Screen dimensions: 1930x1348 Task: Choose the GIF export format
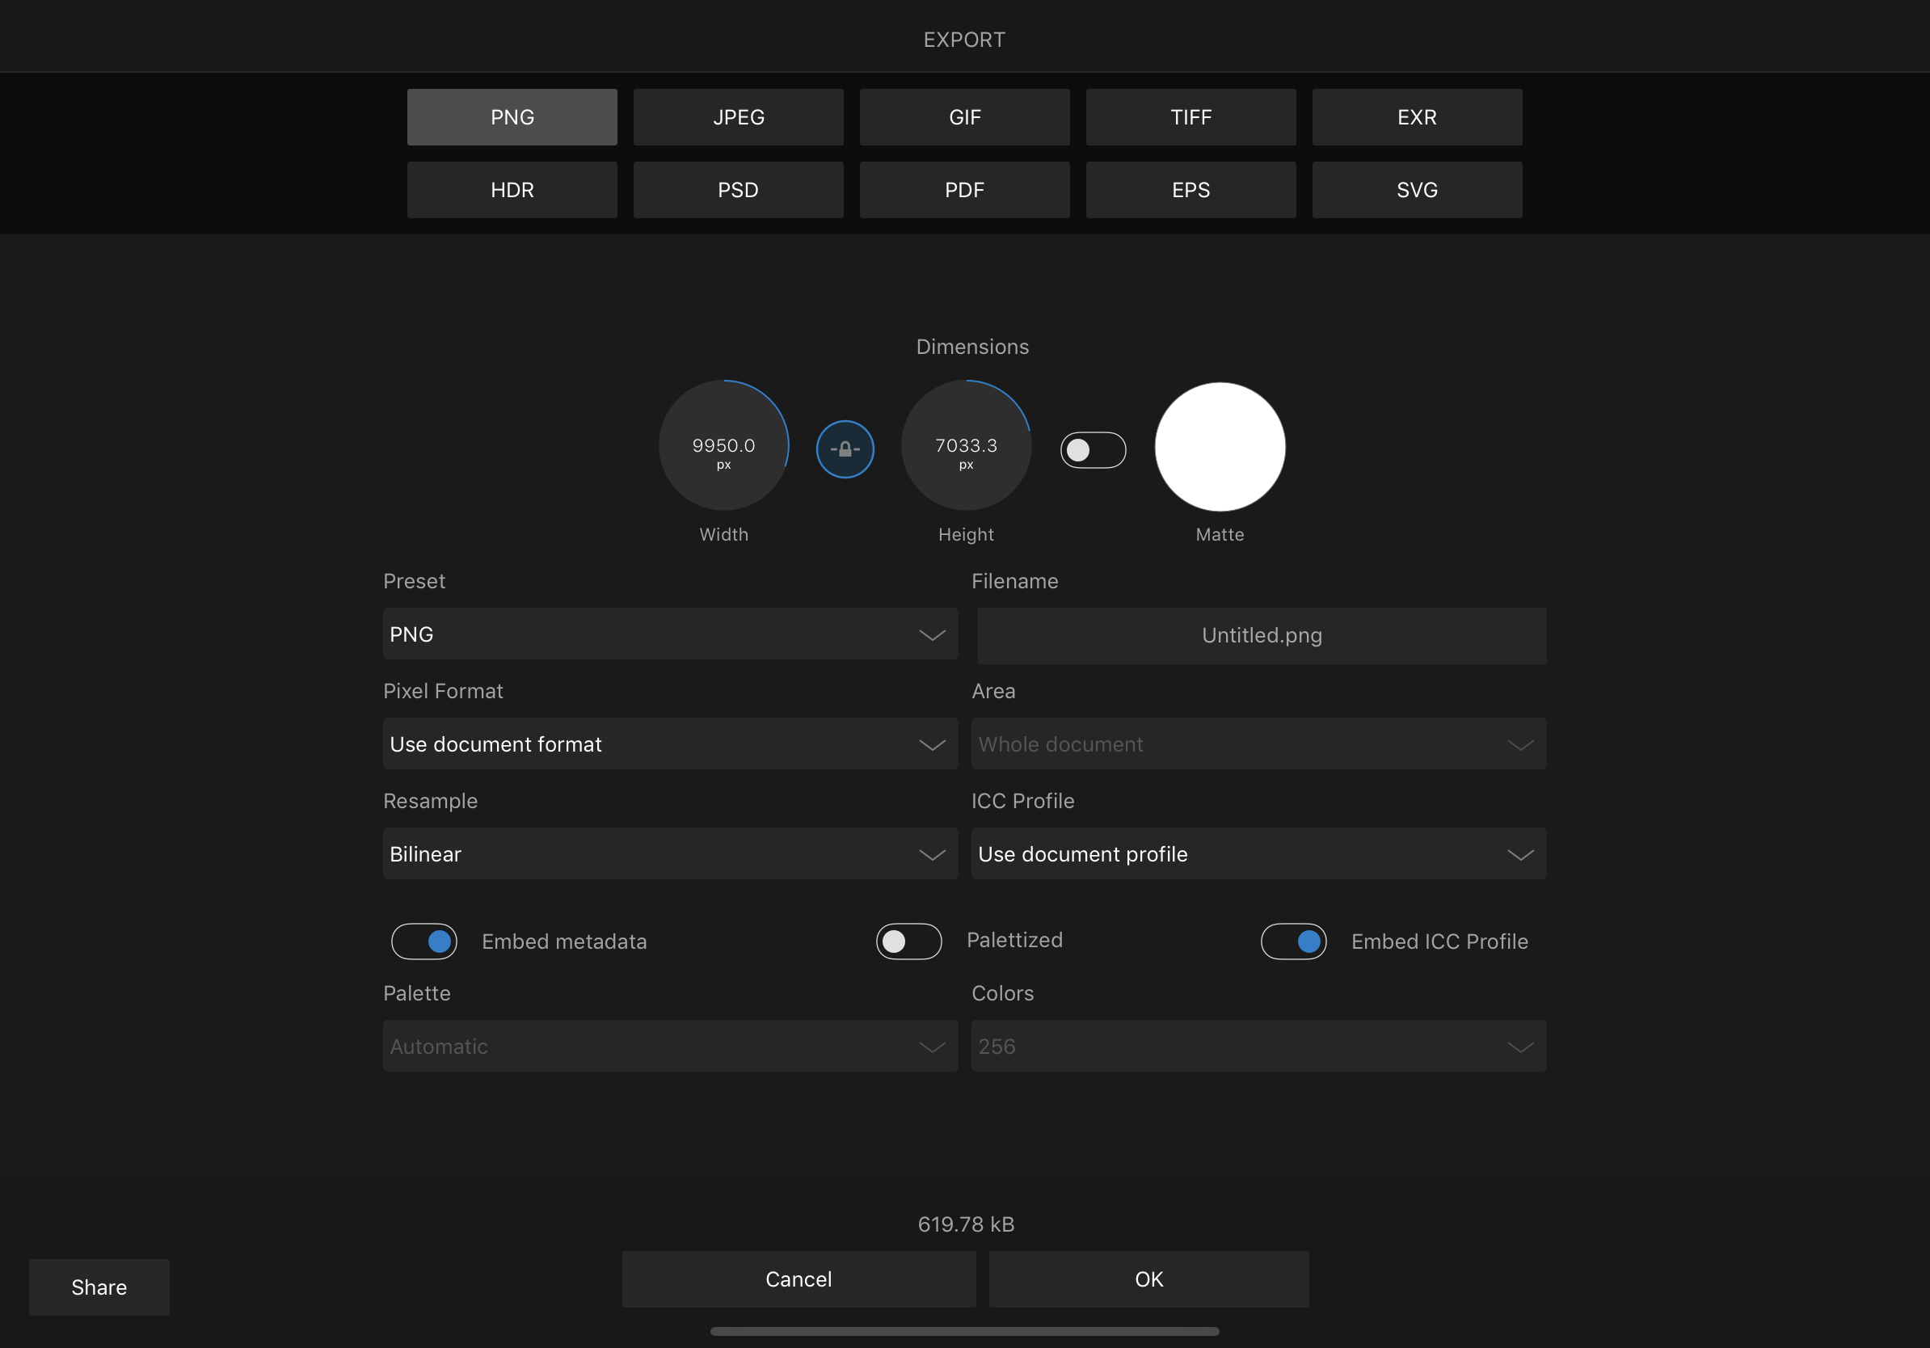pos(964,117)
